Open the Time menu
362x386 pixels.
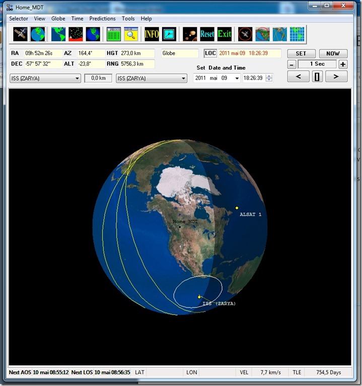78,19
